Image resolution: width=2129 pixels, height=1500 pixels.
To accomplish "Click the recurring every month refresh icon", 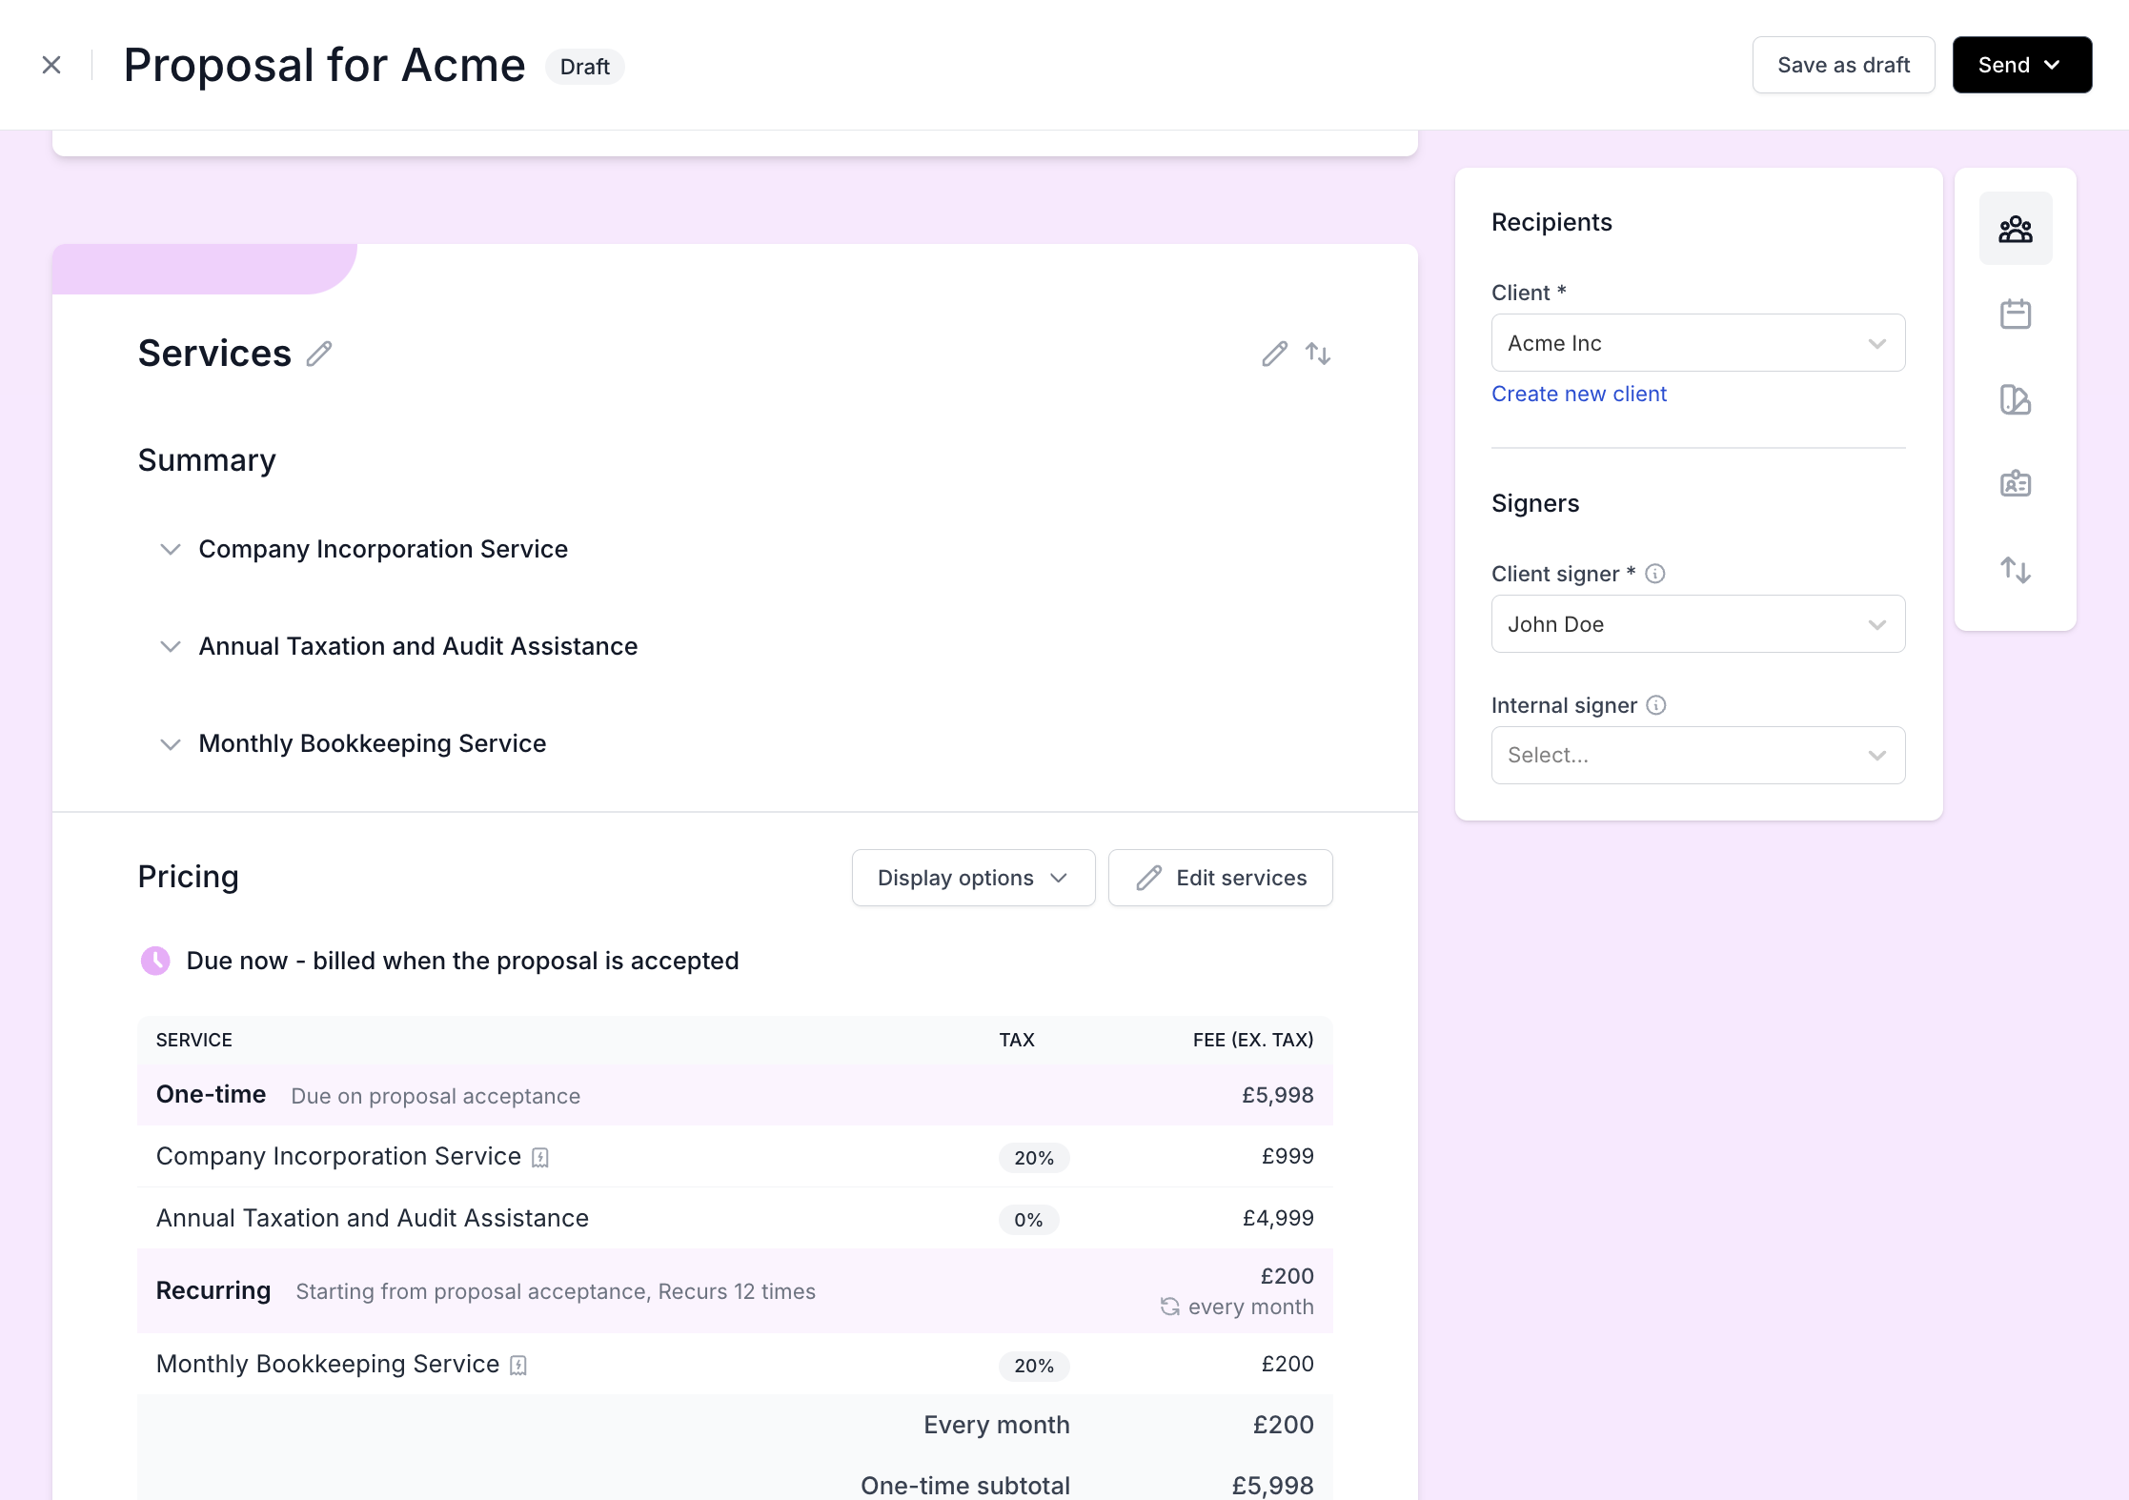I will click(x=1170, y=1307).
